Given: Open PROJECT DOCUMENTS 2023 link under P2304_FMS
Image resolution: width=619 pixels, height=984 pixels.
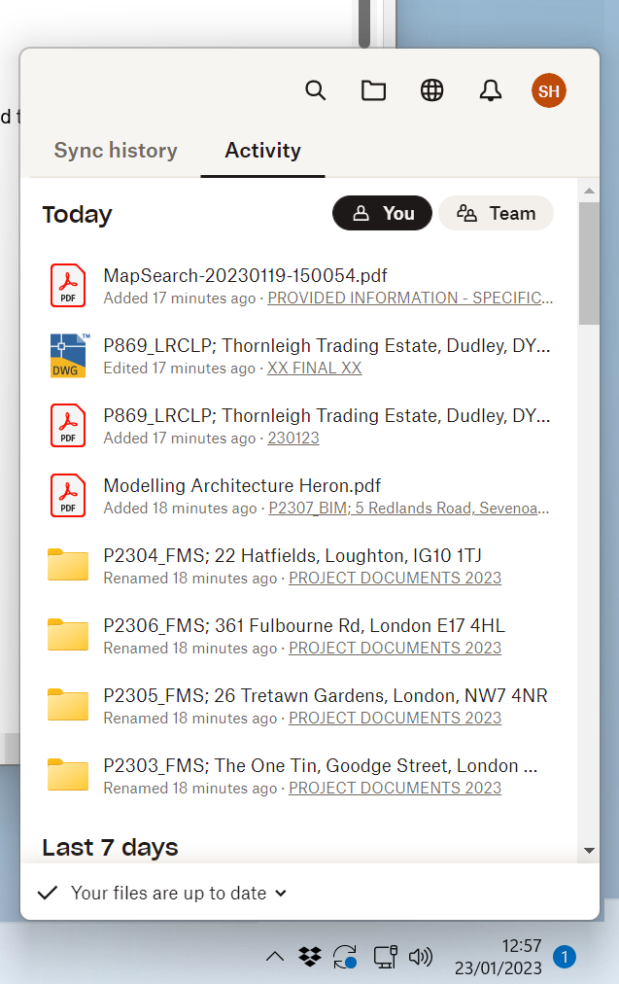Looking at the screenshot, I should [x=395, y=578].
